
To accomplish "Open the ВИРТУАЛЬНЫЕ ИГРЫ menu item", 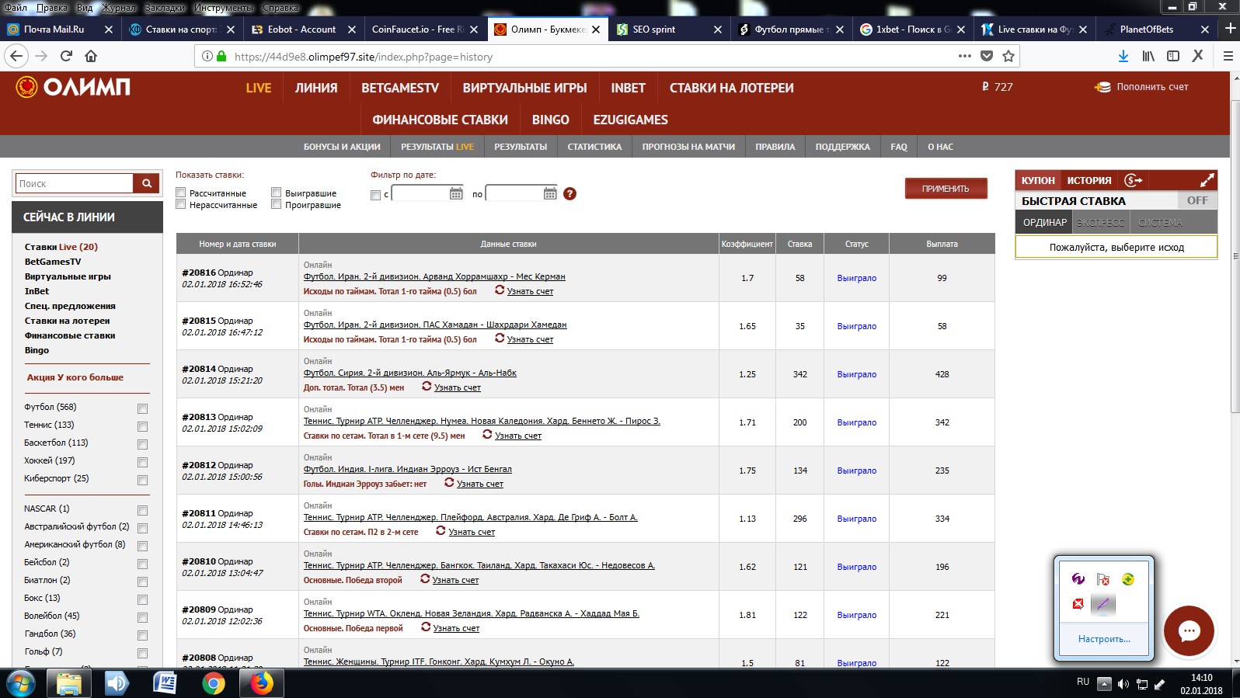I will tap(524, 88).
